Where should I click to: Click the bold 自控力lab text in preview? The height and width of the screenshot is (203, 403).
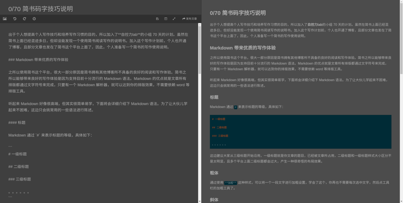pos(315,24)
